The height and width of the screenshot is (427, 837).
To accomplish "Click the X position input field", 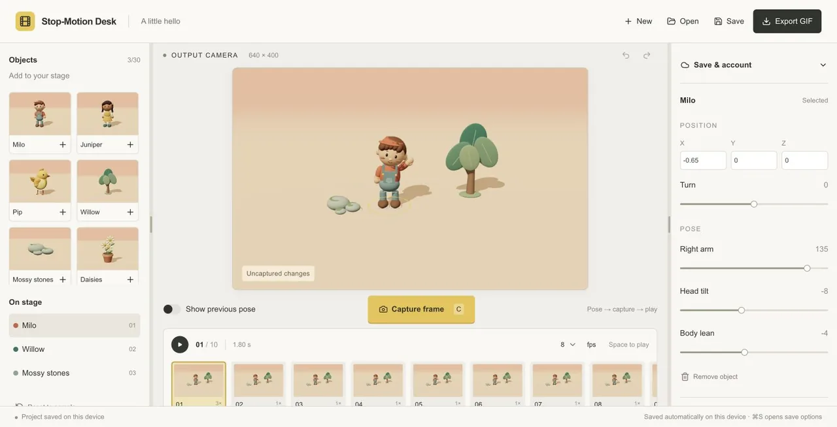I will coord(703,161).
